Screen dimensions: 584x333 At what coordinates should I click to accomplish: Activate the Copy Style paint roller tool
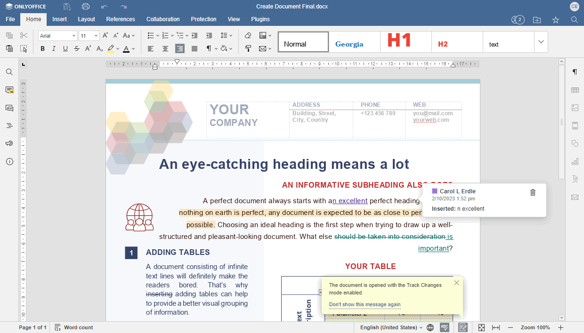pyautogui.click(x=248, y=48)
